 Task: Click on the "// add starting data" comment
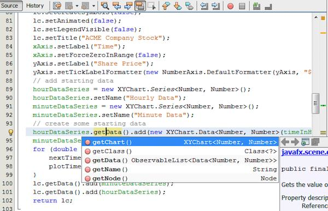[73, 81]
